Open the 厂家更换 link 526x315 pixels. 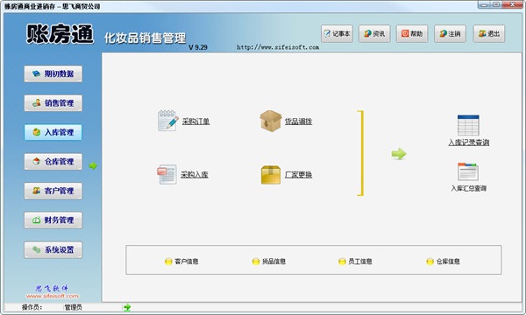299,174
